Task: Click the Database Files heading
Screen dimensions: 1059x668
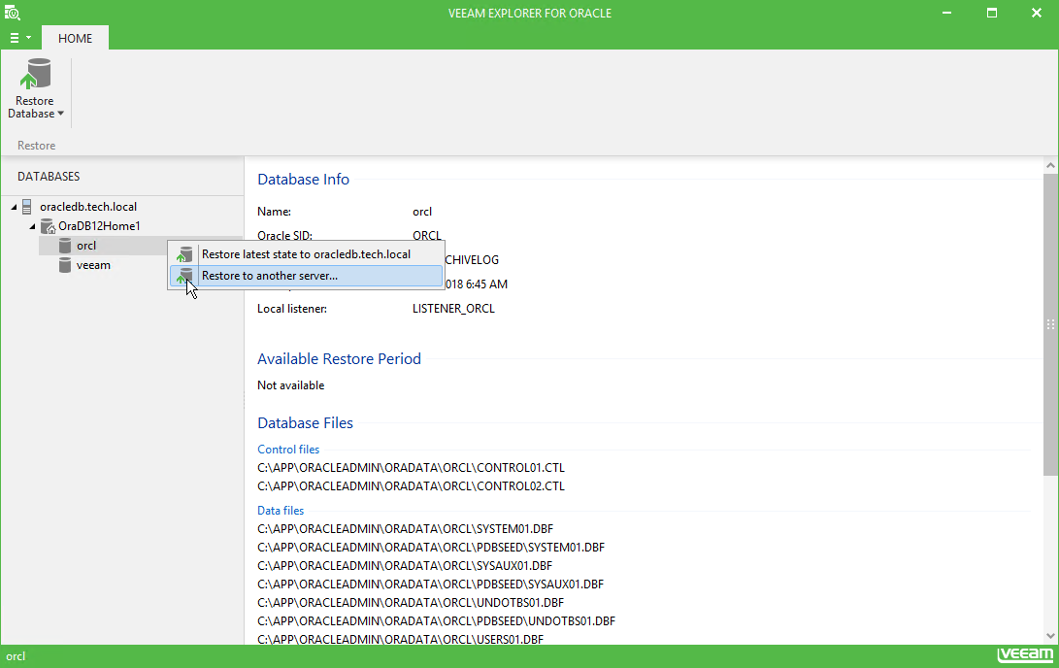Action: (305, 423)
